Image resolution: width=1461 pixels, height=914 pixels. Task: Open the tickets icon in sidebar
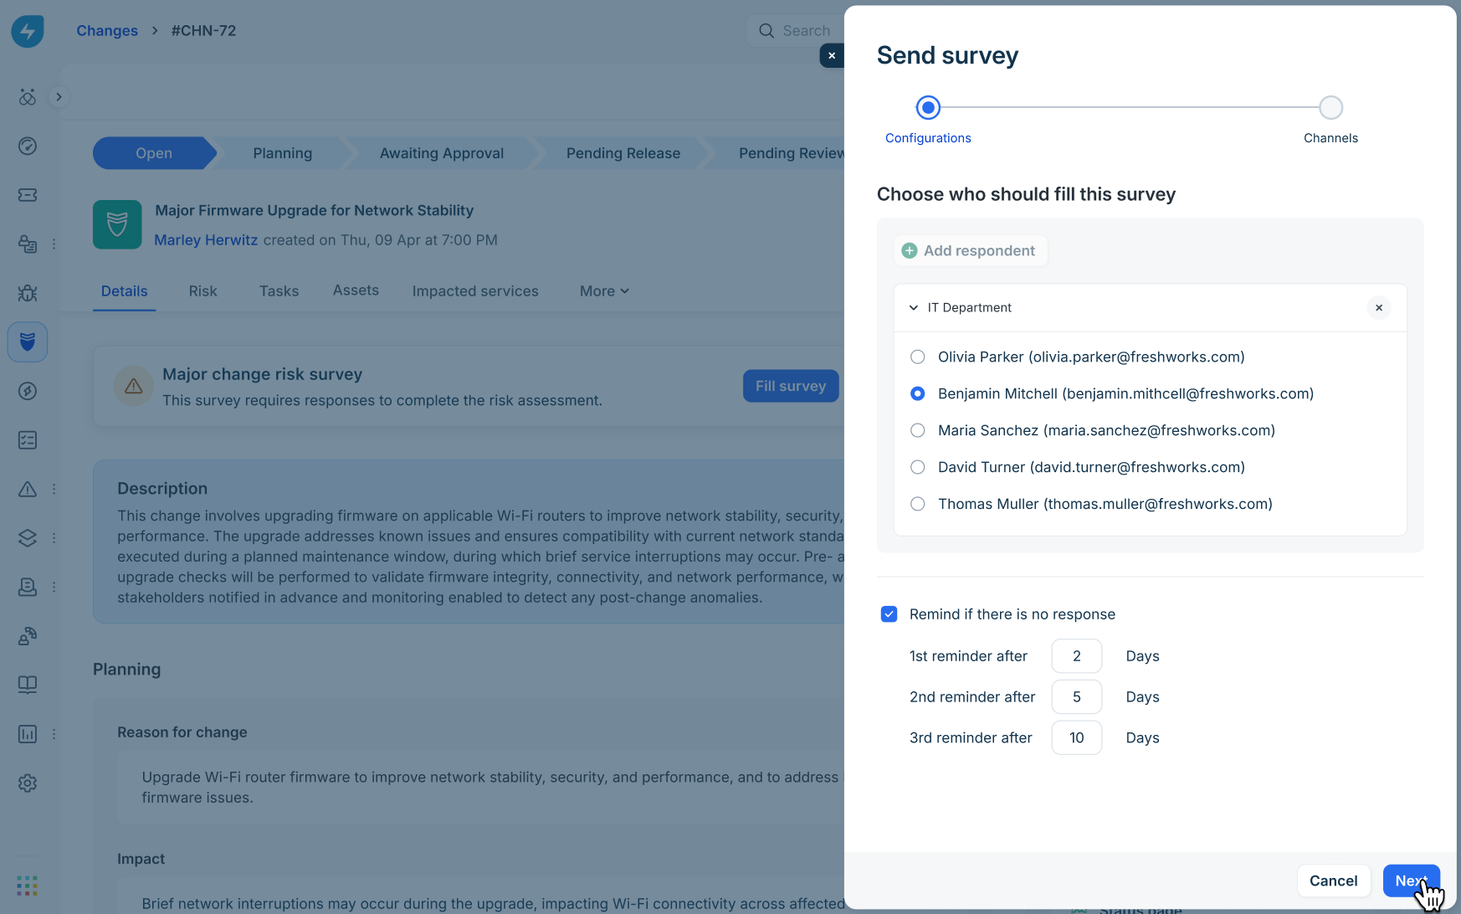[x=28, y=195]
